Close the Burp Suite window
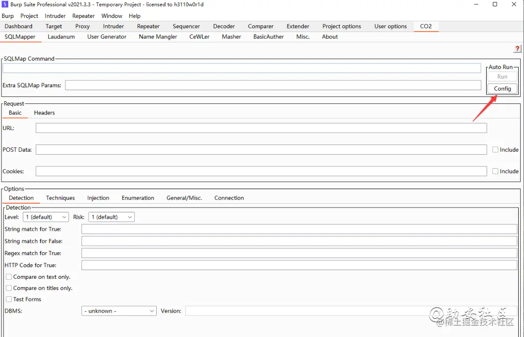The height and width of the screenshot is (337, 524). click(x=514, y=4)
